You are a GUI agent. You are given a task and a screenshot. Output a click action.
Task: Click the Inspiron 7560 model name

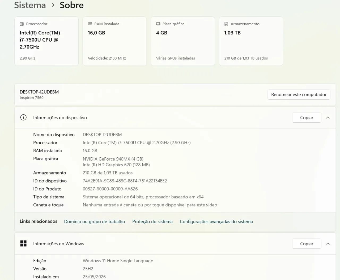[32, 98]
